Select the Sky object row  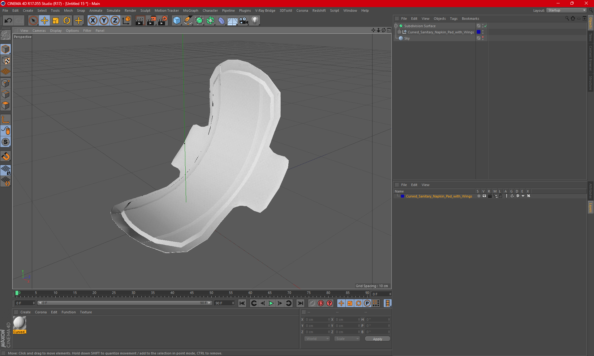(x=434, y=38)
